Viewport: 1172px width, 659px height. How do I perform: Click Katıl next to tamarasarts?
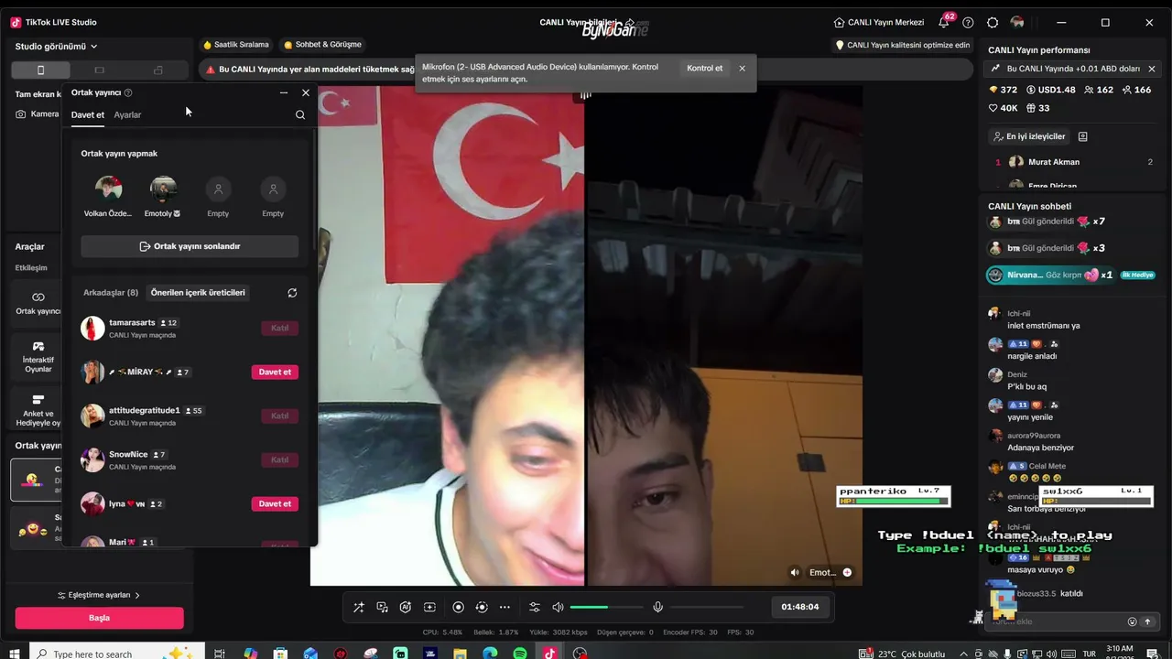tap(280, 329)
